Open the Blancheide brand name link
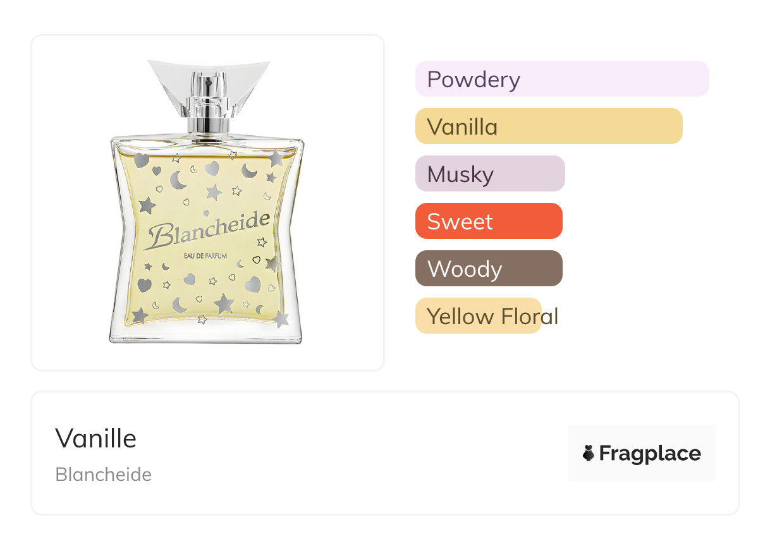The image size is (770, 546). click(104, 475)
